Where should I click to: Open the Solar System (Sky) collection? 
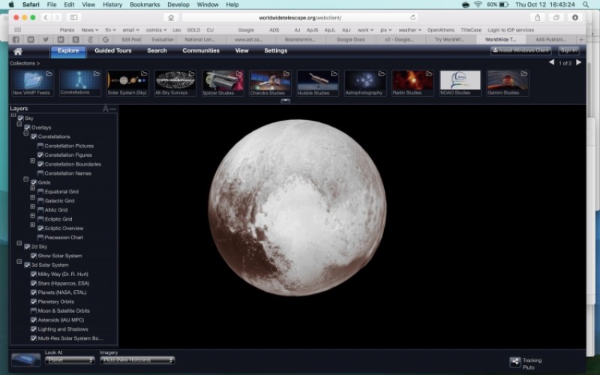127,83
